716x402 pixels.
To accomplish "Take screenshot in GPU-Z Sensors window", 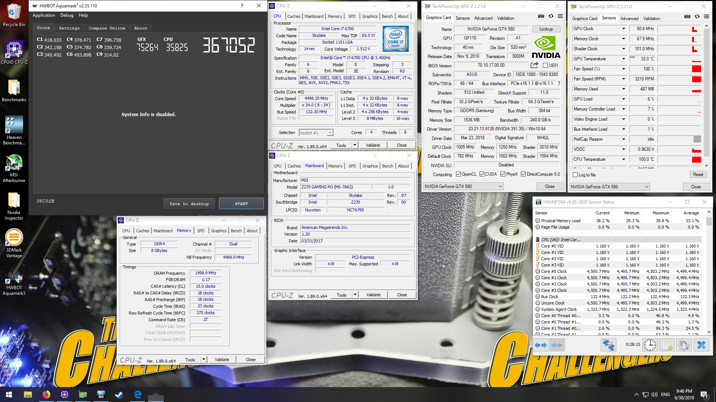I will click(687, 17).
